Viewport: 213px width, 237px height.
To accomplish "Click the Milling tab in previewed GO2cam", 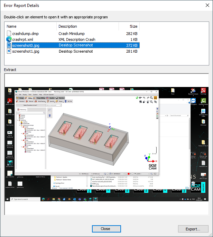I will coord(30,98).
